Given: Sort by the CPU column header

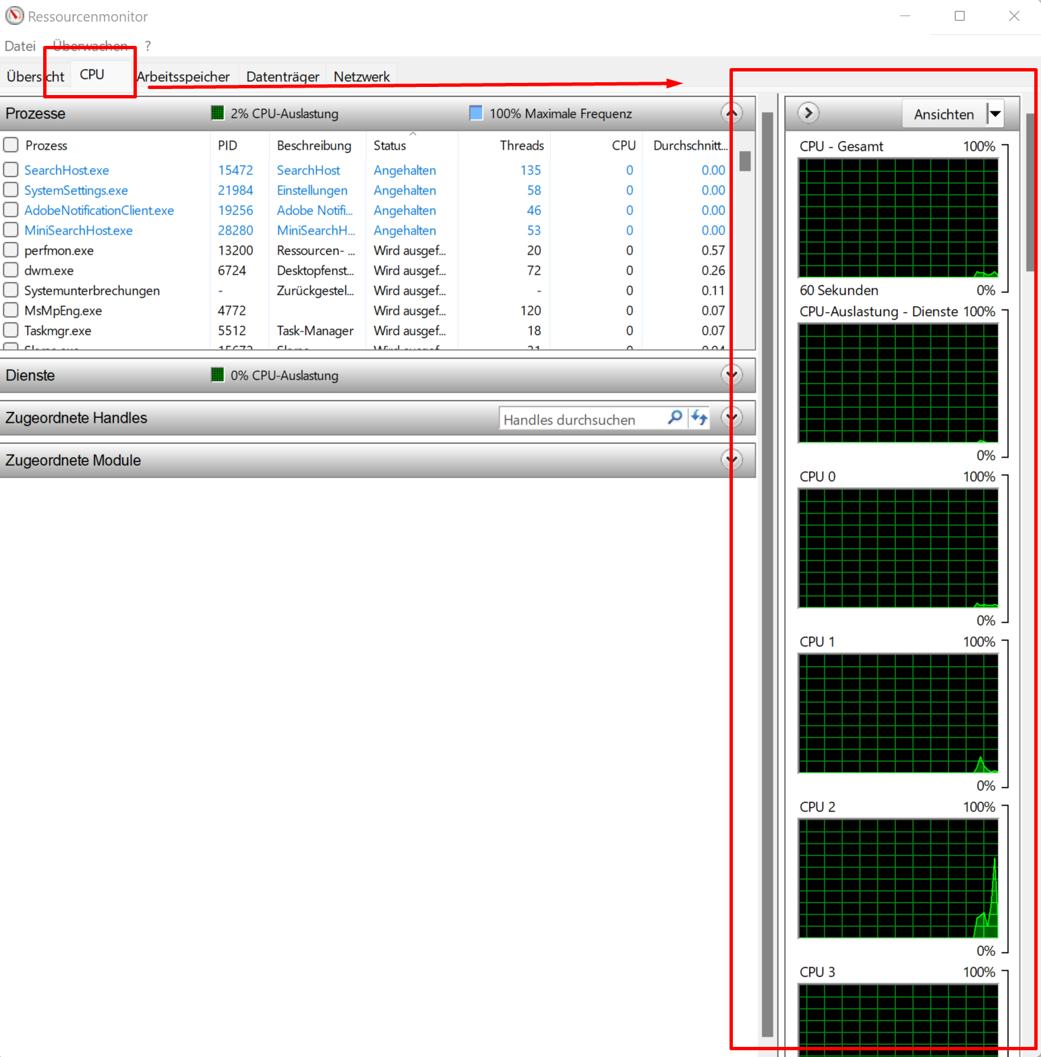Looking at the screenshot, I should click(x=596, y=145).
